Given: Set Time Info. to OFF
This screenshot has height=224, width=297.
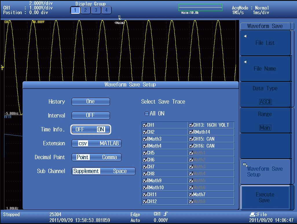Looking at the screenshot, I should coord(80,130).
